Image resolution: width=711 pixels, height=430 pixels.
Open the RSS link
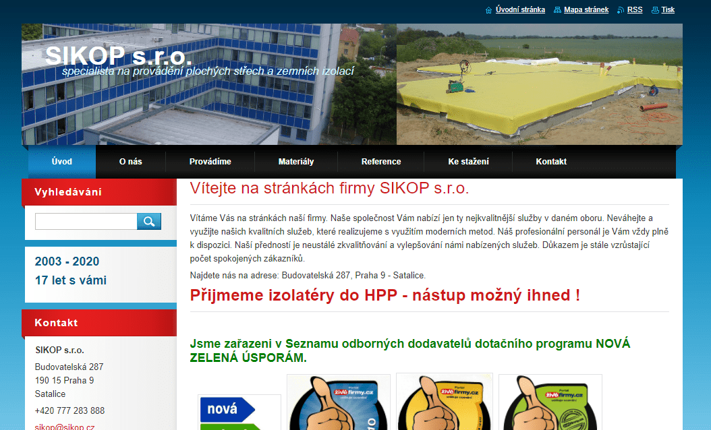635,9
